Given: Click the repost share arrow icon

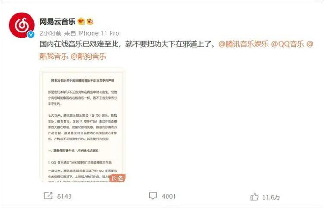Looking at the screenshot, I should 48,196.
